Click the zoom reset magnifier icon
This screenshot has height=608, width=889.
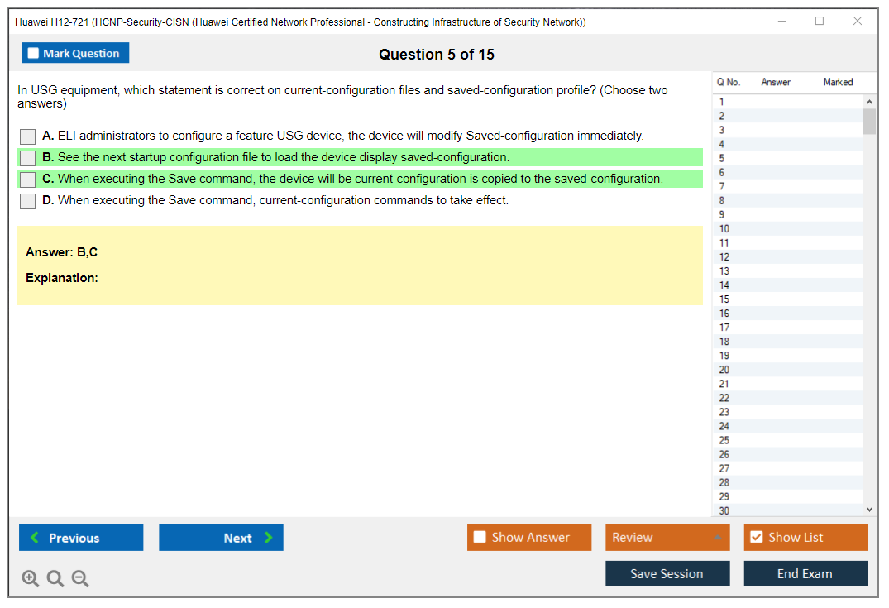tap(55, 578)
